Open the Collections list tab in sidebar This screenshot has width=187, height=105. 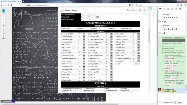click(x=176, y=9)
